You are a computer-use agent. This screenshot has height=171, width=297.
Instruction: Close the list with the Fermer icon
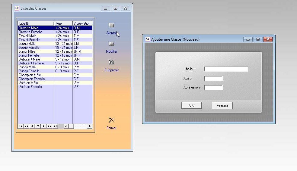[x=111, y=120]
